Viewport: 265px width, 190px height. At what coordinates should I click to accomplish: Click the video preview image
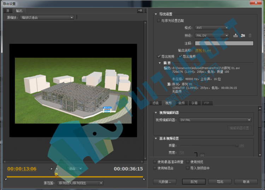[x=73, y=90]
